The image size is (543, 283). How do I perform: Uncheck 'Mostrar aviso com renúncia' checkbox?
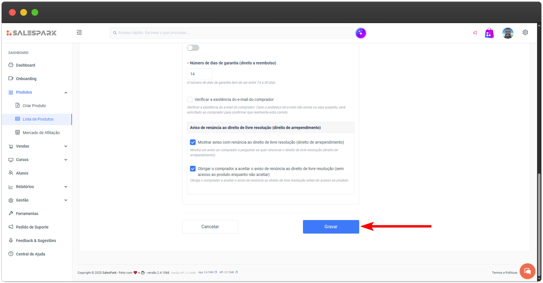[193, 142]
